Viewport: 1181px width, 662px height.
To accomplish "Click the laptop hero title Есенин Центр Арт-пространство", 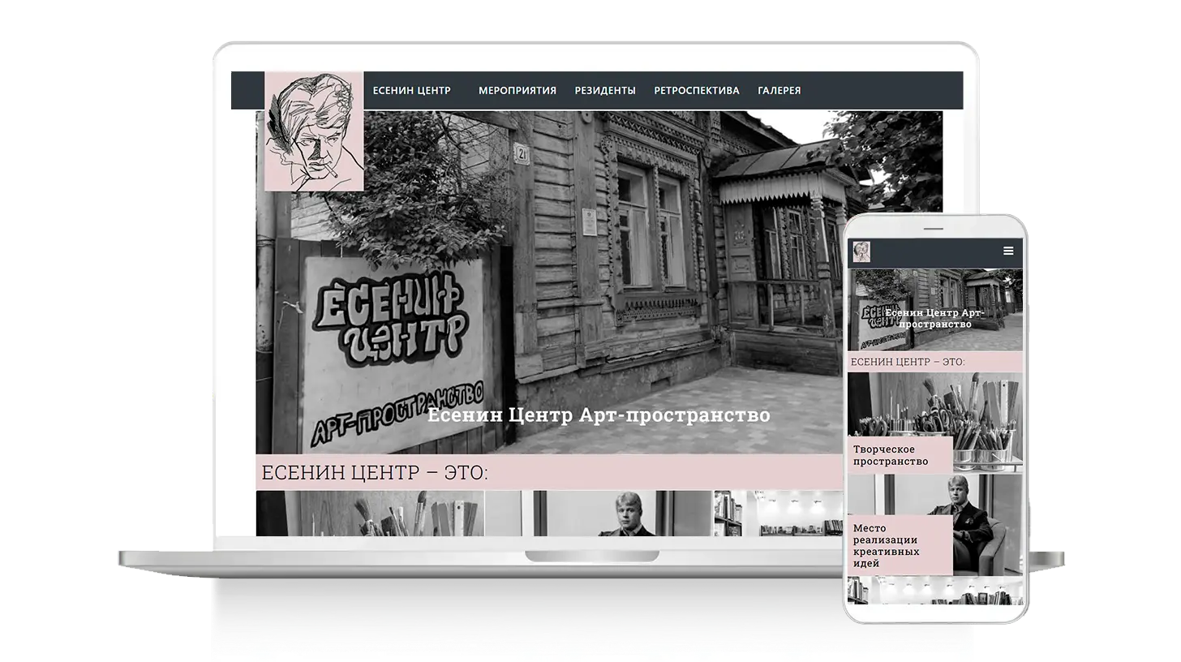I will [x=598, y=415].
